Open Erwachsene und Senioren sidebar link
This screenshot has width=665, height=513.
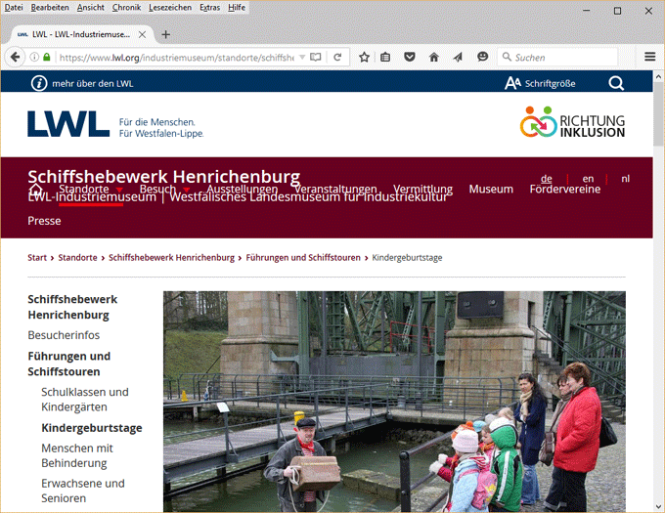pyautogui.click(x=83, y=491)
